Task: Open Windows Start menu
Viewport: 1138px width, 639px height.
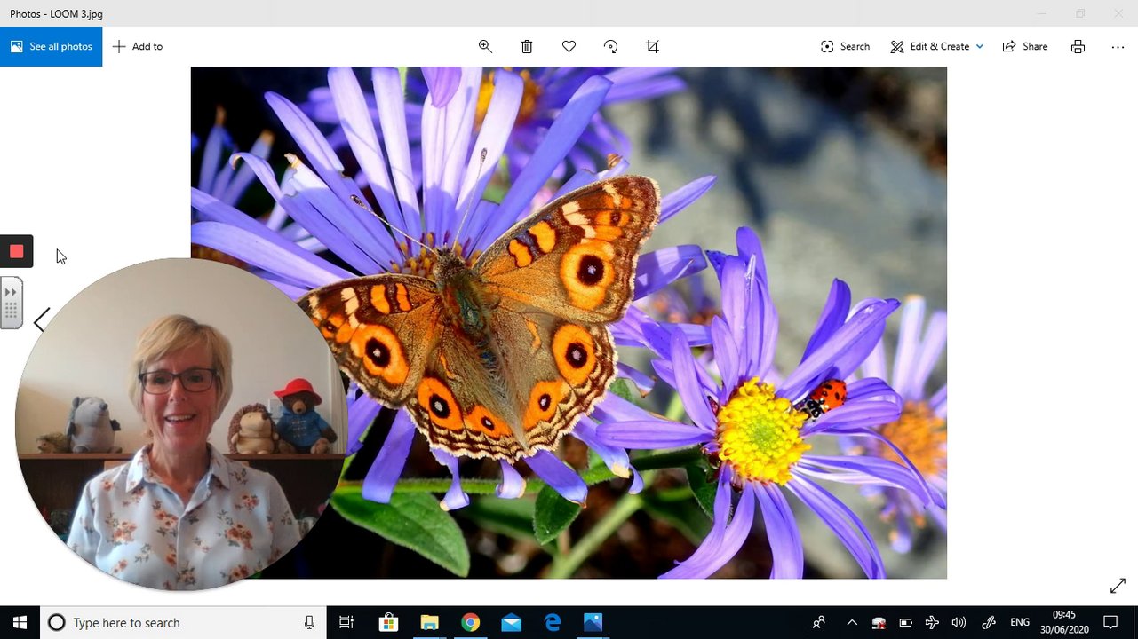Action: (20, 622)
